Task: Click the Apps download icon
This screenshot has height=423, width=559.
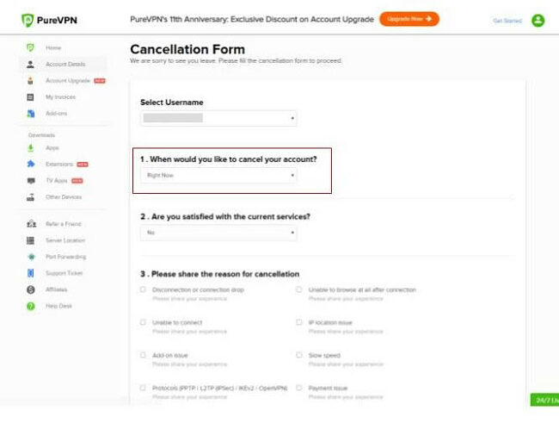Action: pos(30,147)
